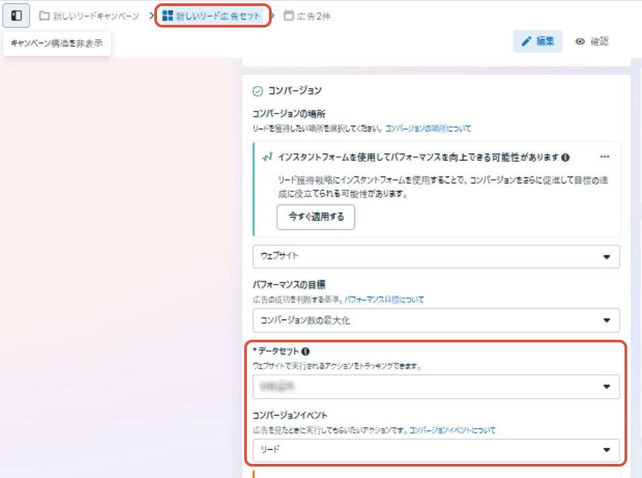This screenshot has width=642, height=478.
Task: Switch to 確認 review mode with eye icon
Action: point(591,41)
